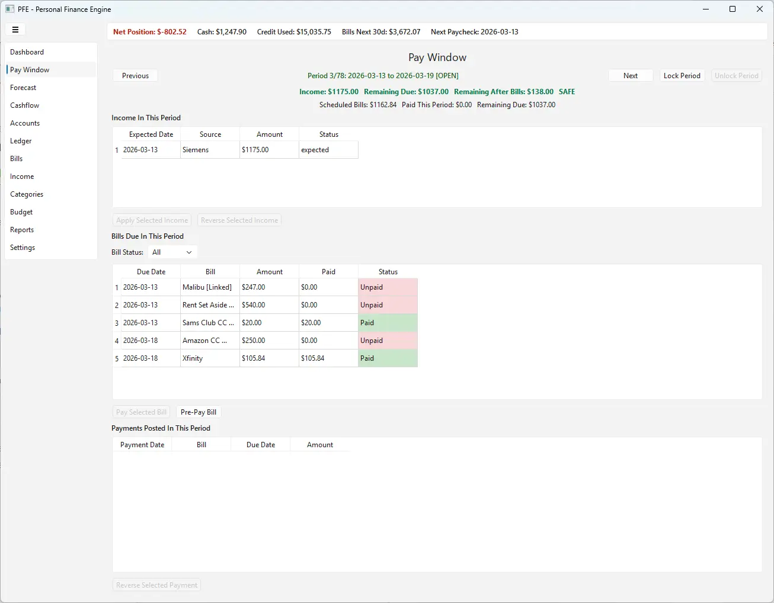This screenshot has height=603, width=774.
Task: Open the Ledger page
Action: point(51,141)
